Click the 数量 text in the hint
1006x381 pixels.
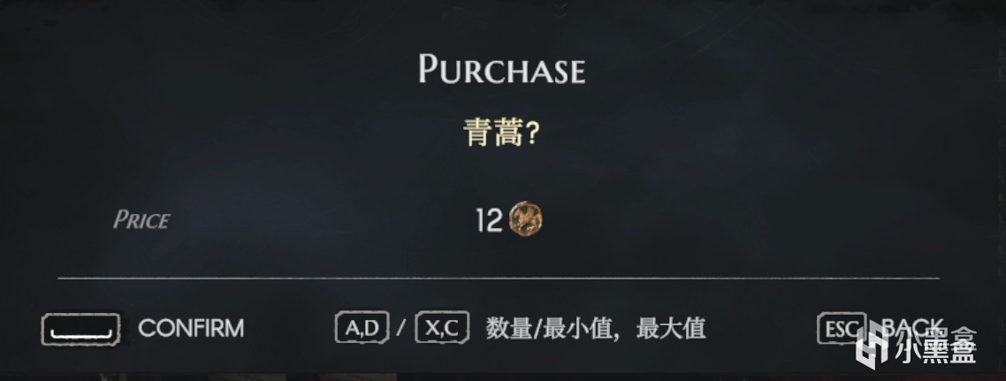510,329
